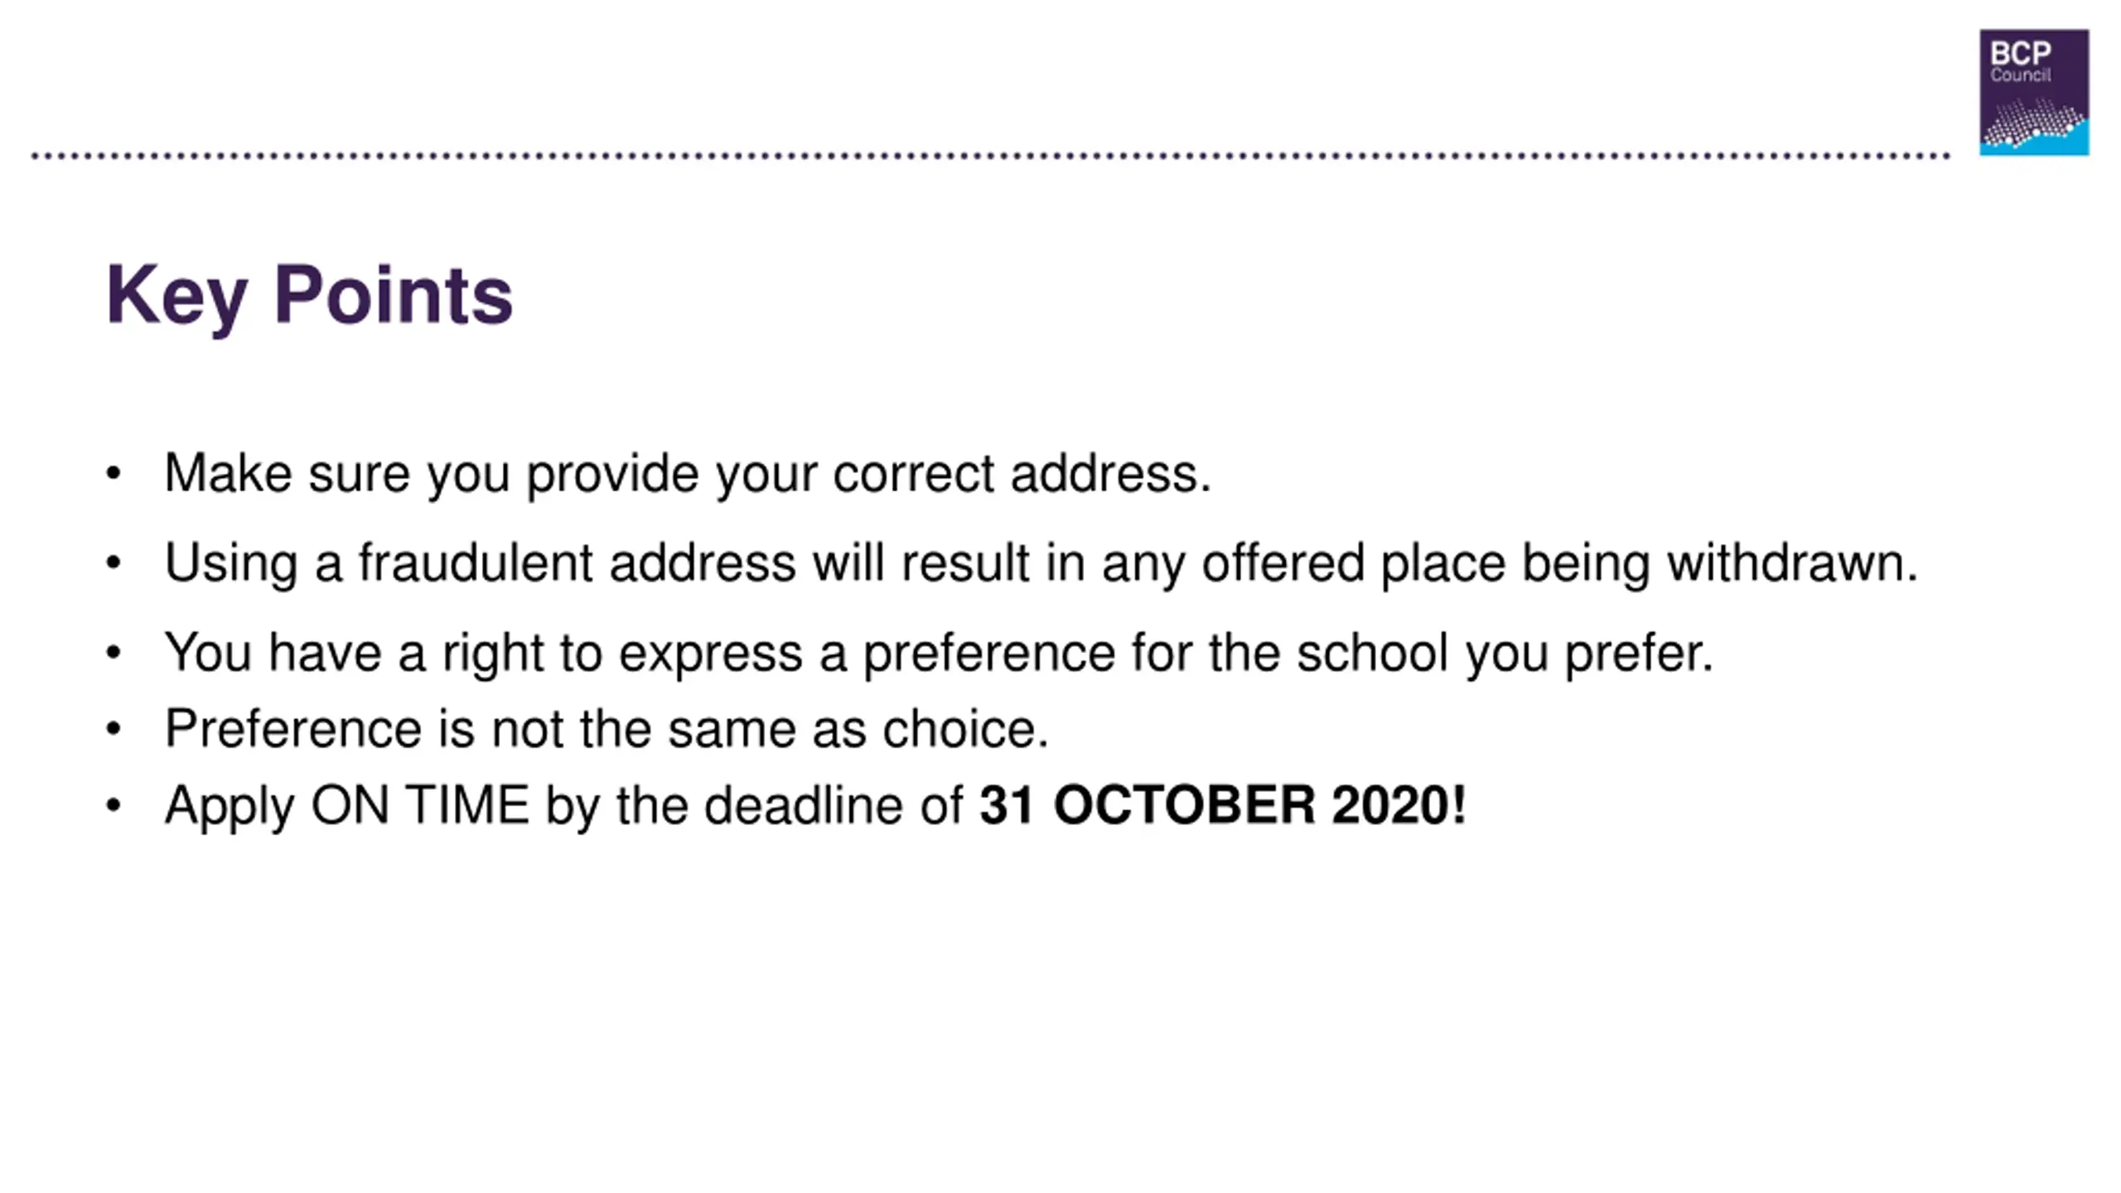The height and width of the screenshot is (1193, 2121).
Task: Click the 'Using a fraudulent address' bullet text
Action: pos(1041,564)
